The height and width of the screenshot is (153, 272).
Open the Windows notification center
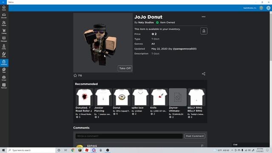point(267,150)
